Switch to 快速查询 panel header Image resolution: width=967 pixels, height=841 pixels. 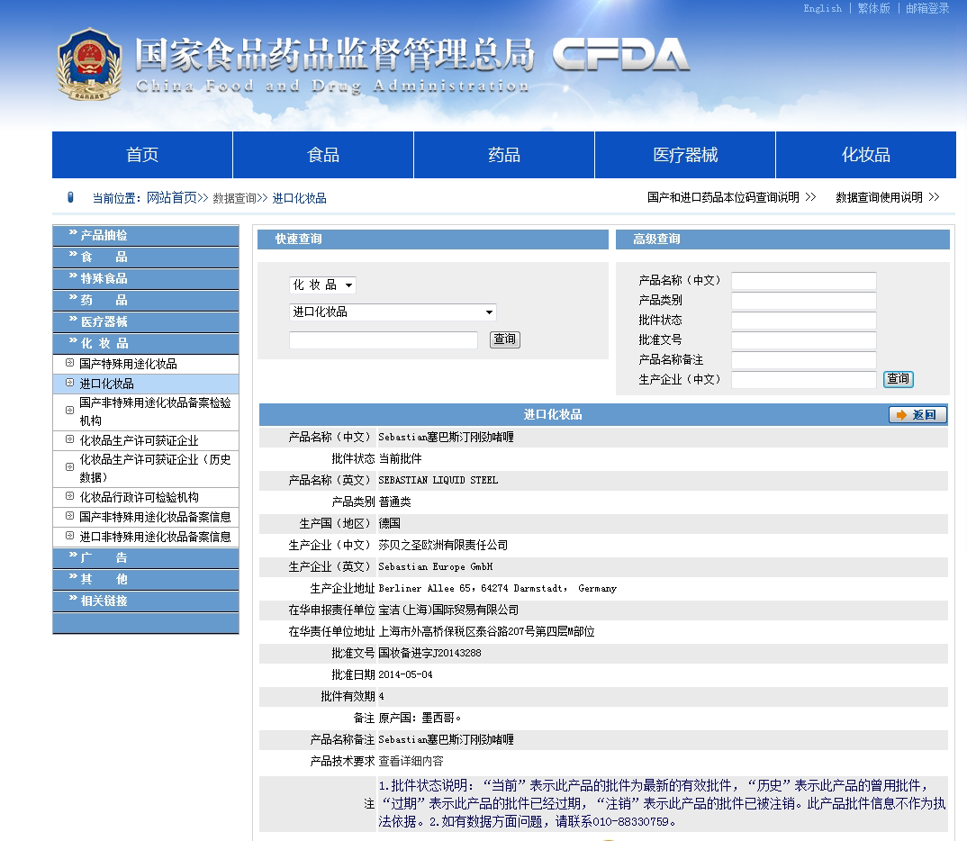pos(433,240)
